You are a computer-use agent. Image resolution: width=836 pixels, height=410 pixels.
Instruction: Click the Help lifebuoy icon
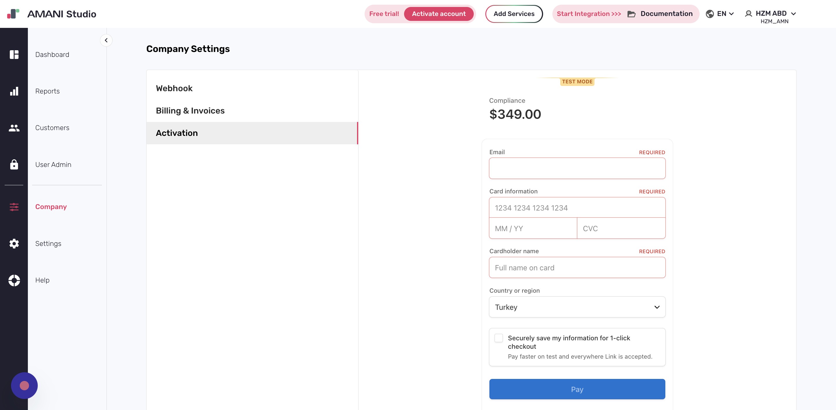click(x=14, y=280)
